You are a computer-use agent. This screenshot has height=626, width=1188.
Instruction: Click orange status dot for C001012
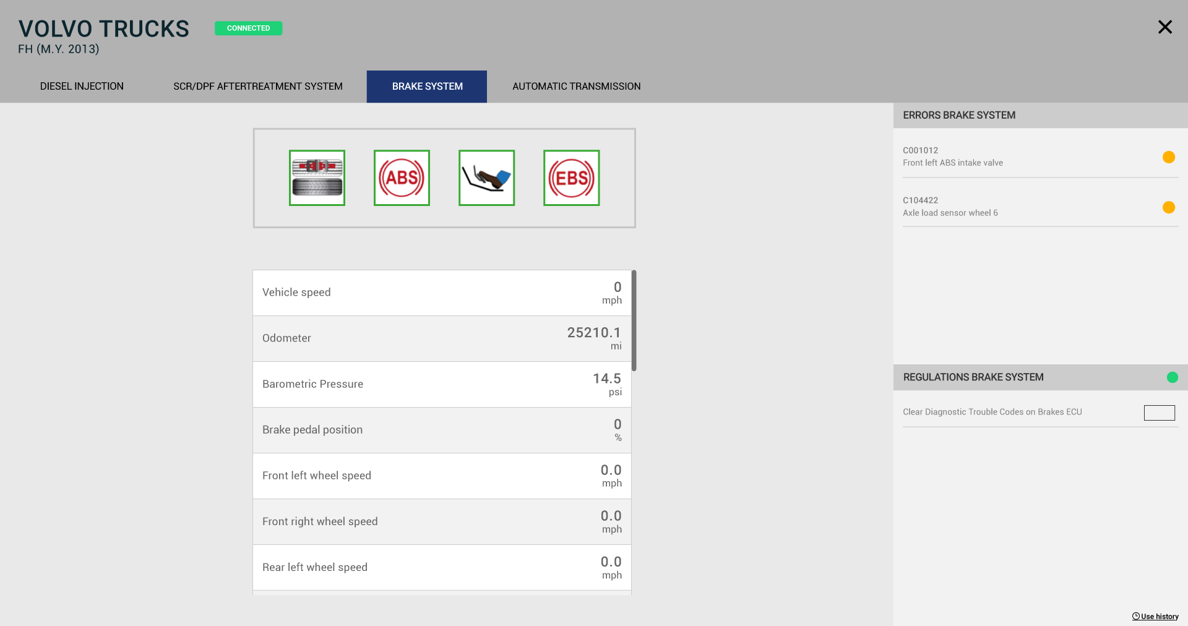1169,157
